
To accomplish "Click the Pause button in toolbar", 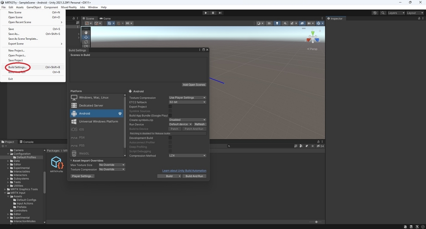I will pos(213,13).
